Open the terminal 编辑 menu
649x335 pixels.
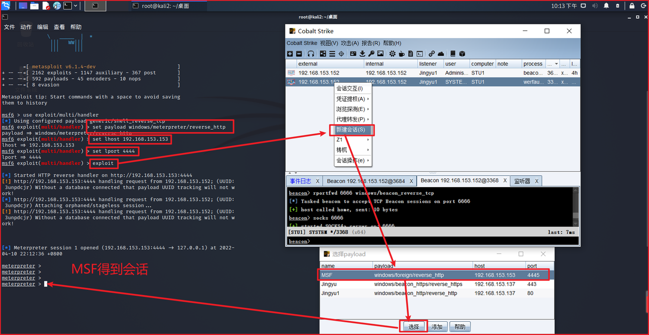tap(43, 27)
